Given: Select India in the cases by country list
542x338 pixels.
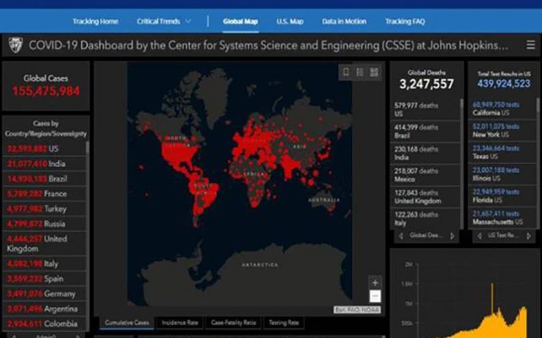Looking at the screenshot, I should point(45,163).
